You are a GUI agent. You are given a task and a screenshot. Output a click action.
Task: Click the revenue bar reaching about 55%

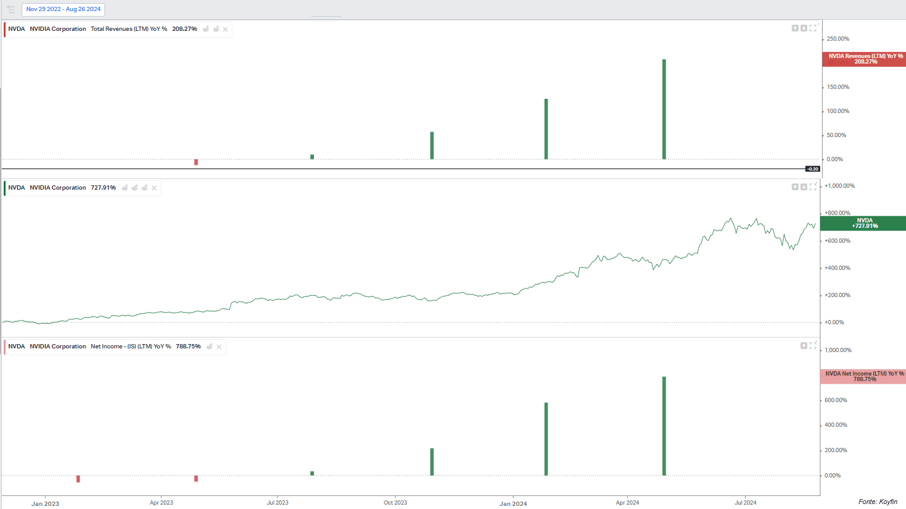pyautogui.click(x=432, y=146)
